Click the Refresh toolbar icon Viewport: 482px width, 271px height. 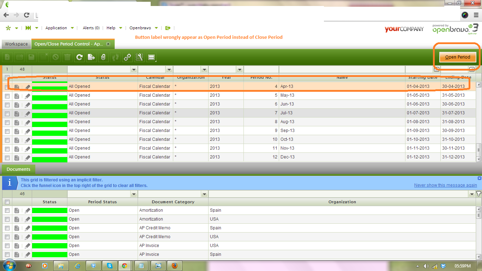[79, 57]
